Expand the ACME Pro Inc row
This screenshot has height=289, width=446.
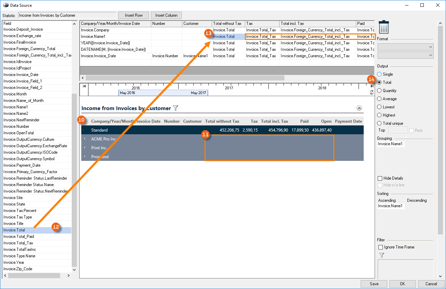click(85, 139)
